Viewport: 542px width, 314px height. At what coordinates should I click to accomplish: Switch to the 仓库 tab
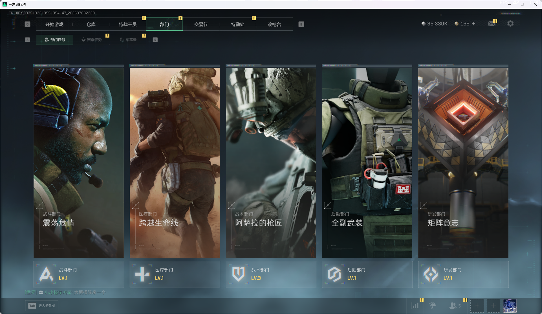(x=91, y=24)
